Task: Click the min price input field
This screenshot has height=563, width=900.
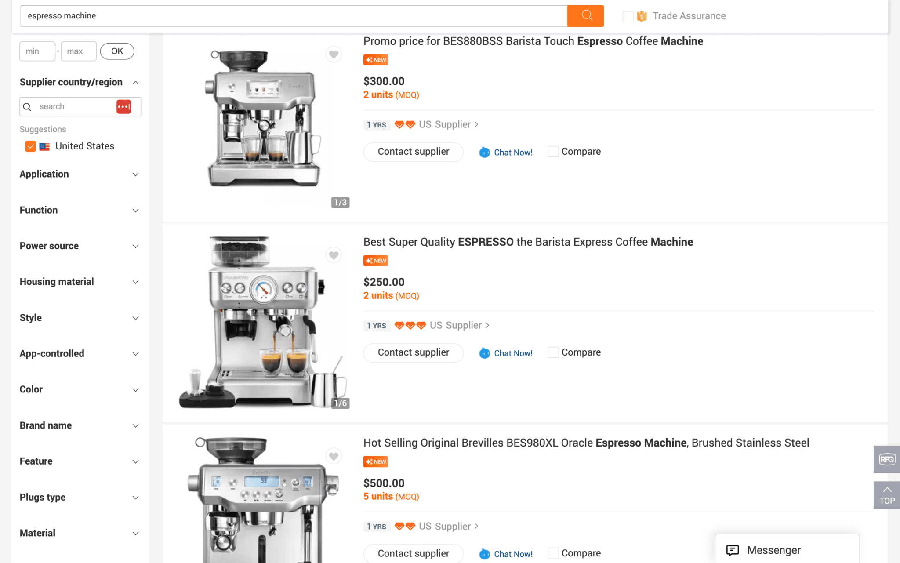Action: [37, 51]
